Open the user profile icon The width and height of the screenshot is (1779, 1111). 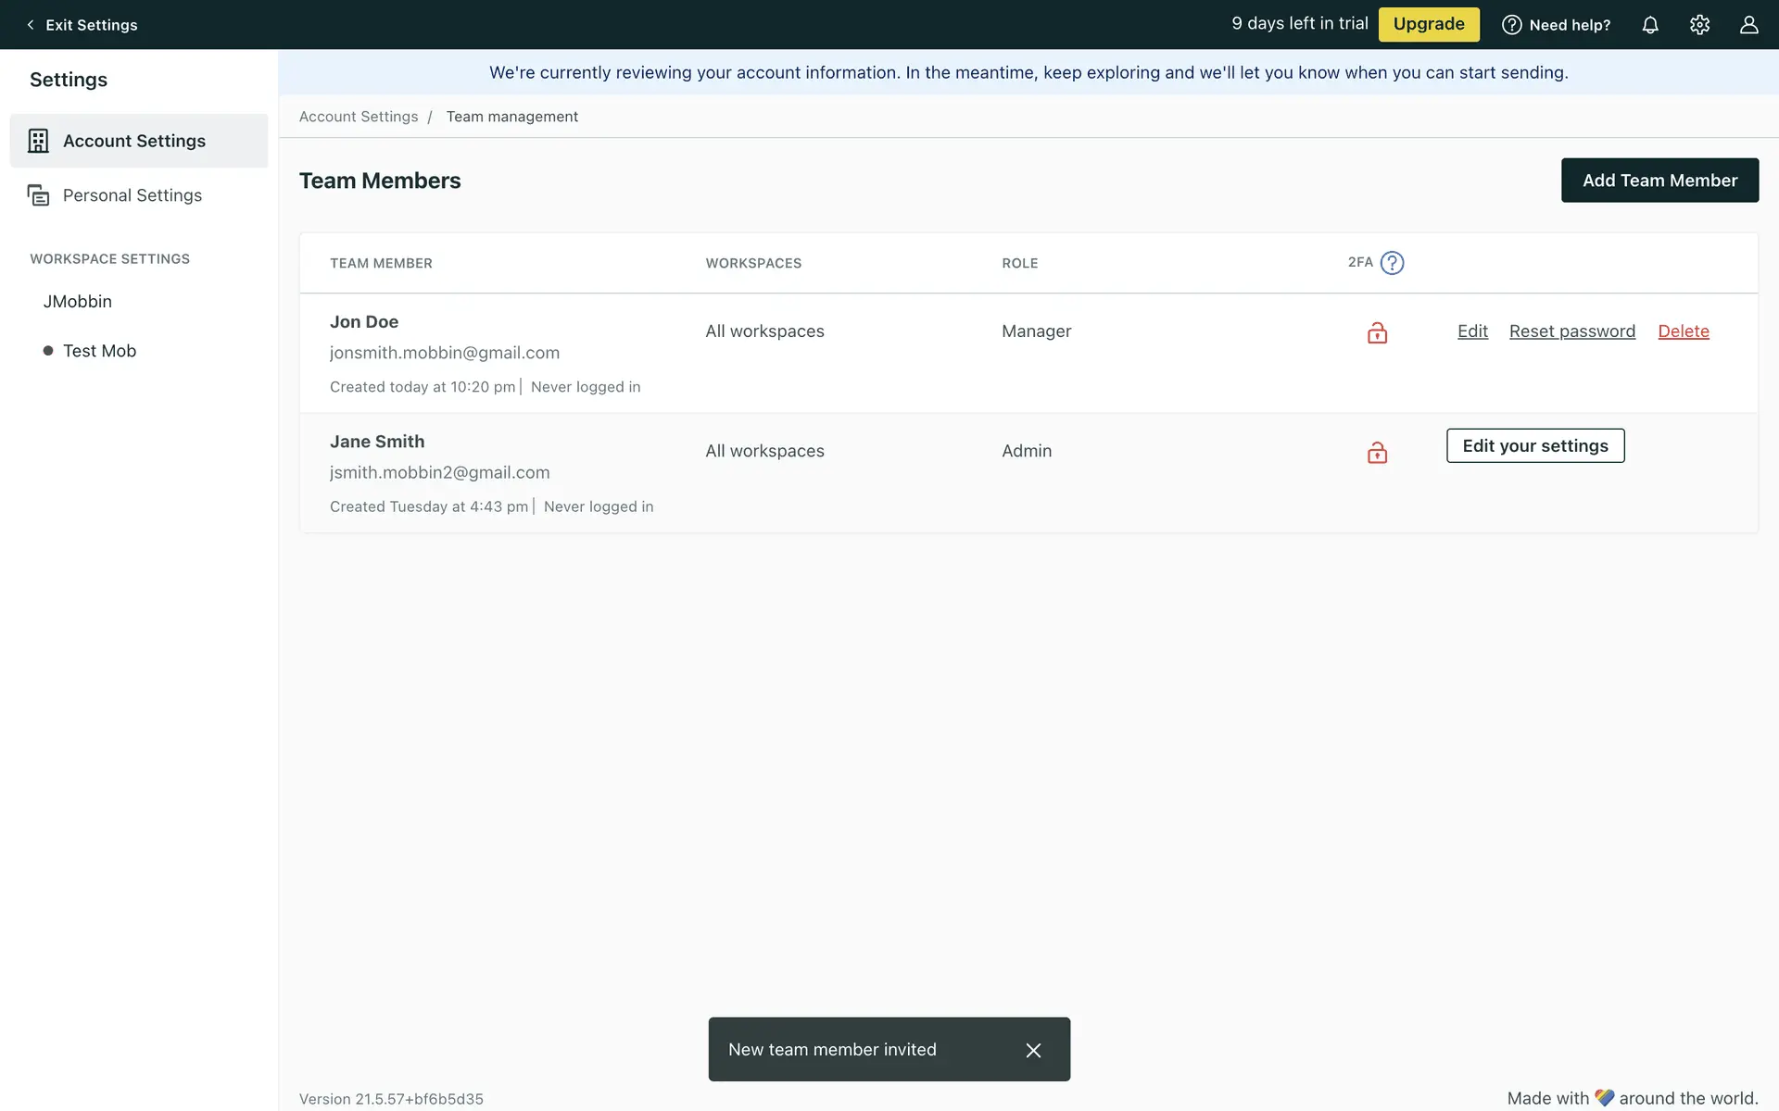tap(1748, 25)
